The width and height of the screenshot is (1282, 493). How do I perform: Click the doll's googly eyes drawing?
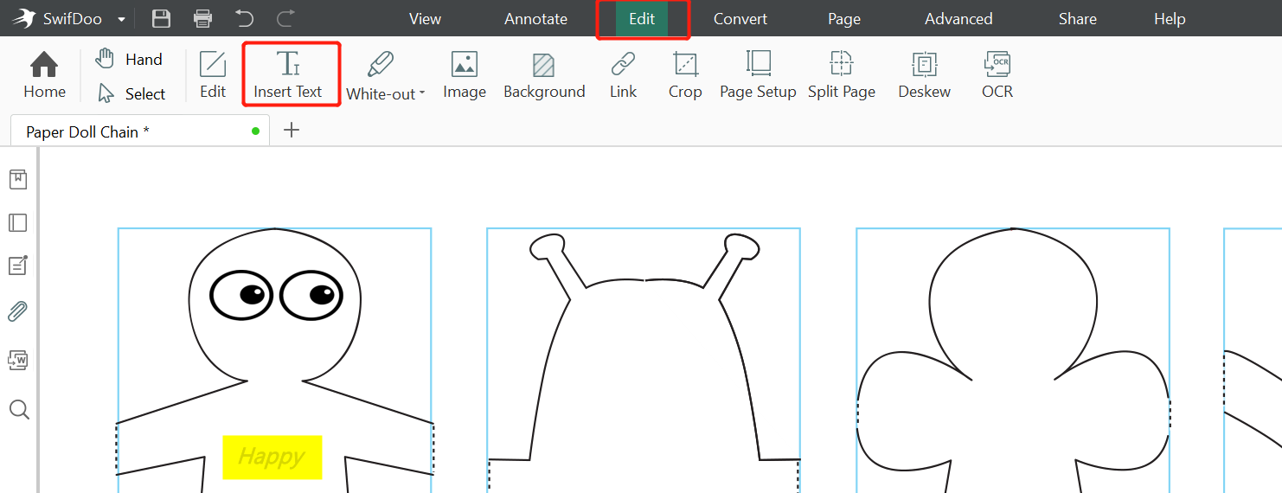[275, 295]
